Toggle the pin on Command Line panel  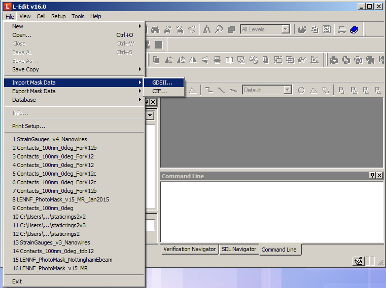pos(372,176)
